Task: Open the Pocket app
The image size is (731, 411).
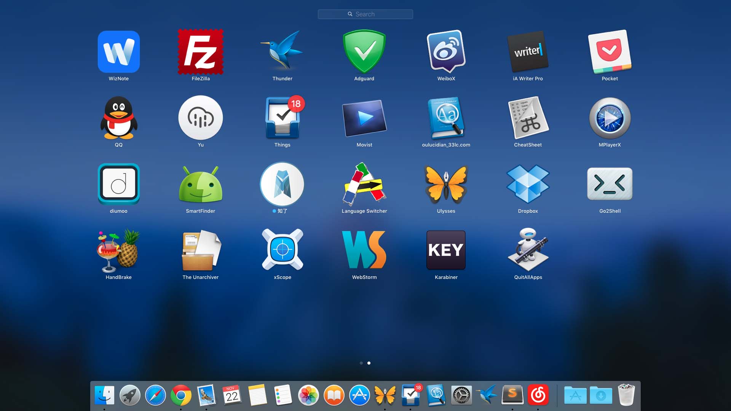Action: [610, 52]
